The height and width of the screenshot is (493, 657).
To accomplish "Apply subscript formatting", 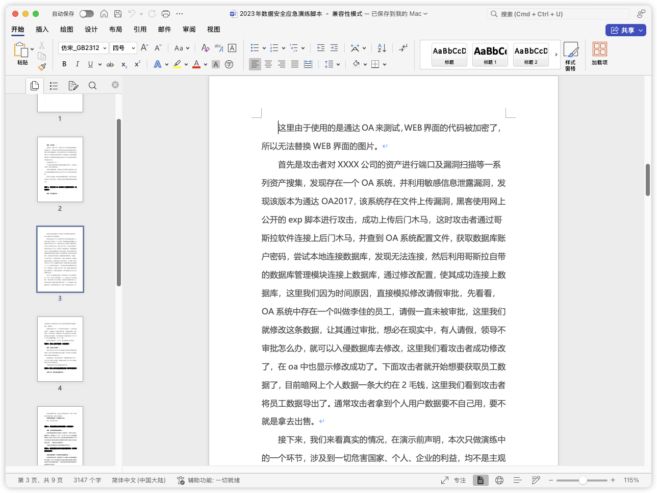I will (123, 64).
